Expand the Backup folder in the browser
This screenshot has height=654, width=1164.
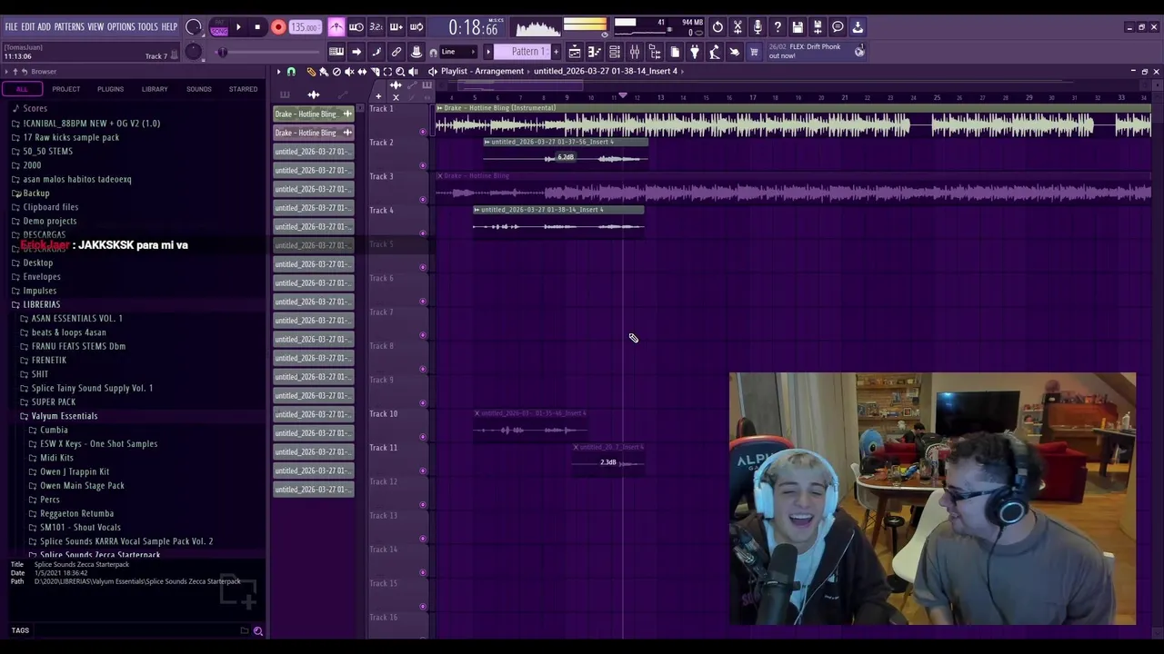pos(35,193)
